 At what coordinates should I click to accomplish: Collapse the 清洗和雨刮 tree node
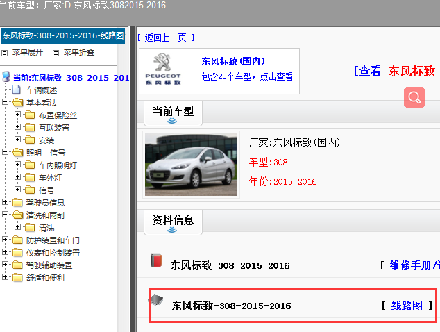[x=5, y=215]
